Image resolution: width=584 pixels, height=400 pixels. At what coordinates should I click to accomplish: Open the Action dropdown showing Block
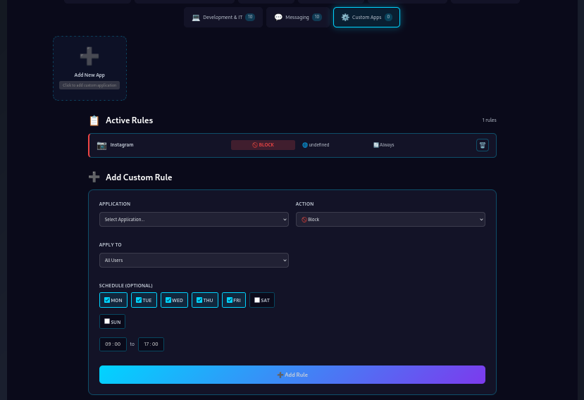click(390, 220)
